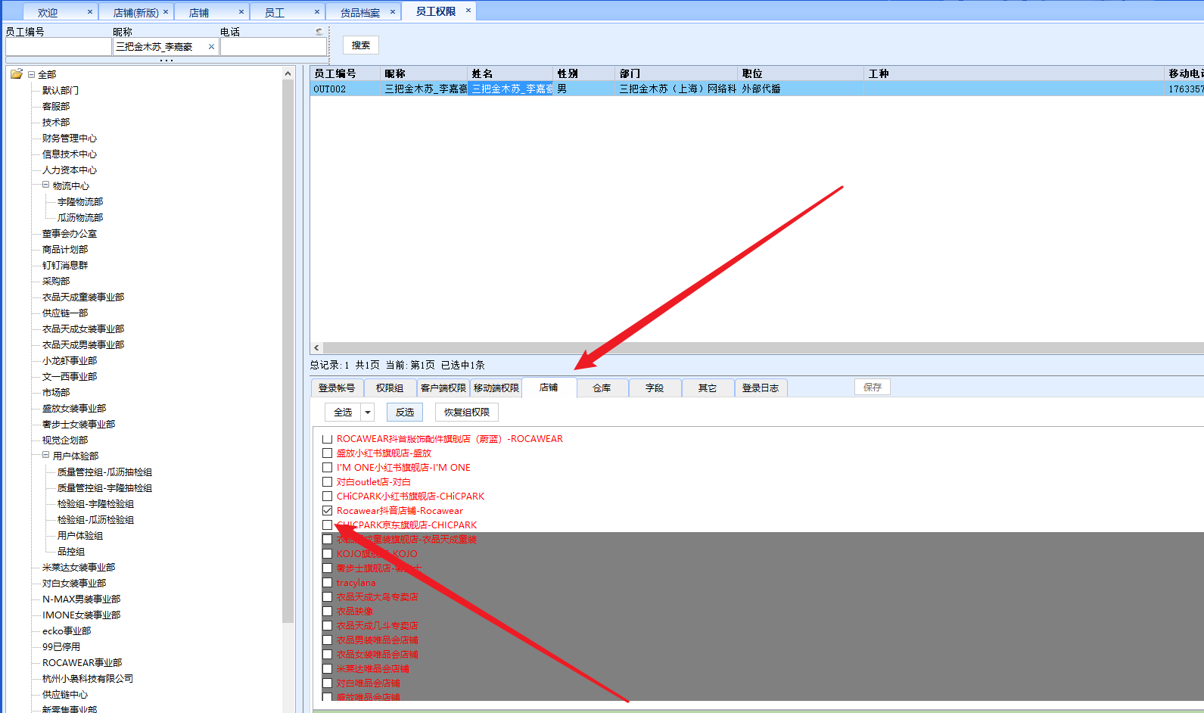
Task: Switch to the 仓库 tab
Action: tap(602, 388)
